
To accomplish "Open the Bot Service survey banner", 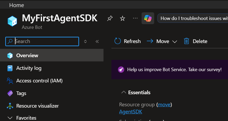I will click(170, 70).
